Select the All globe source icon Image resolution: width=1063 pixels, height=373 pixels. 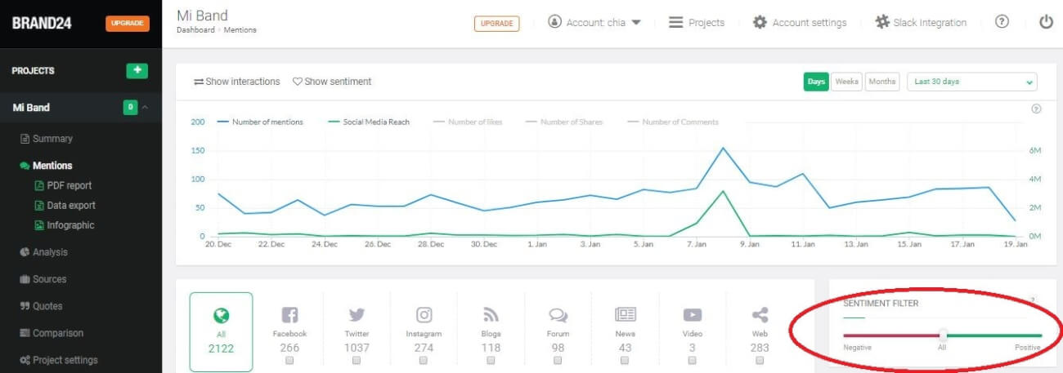pos(221,316)
